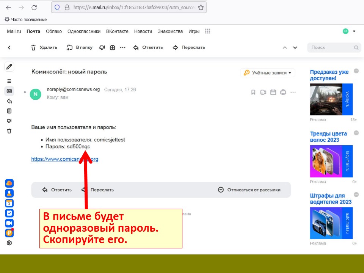Click the site padlock icon
The width and height of the screenshot is (364, 273).
(x=67, y=8)
